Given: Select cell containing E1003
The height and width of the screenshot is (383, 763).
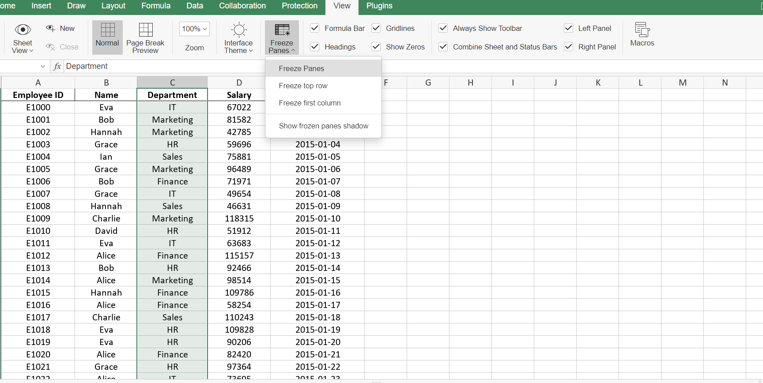Looking at the screenshot, I should pyautogui.click(x=38, y=144).
